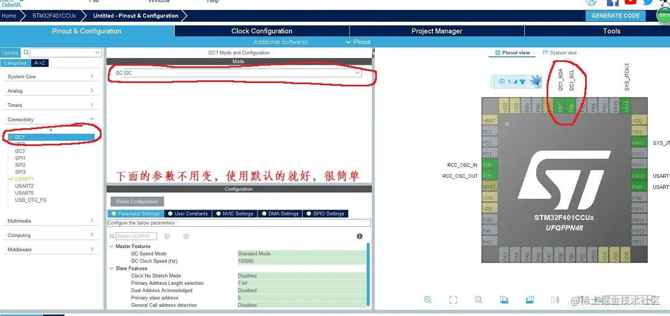
Task: Open GPIO Settings tab
Action: [x=325, y=213]
